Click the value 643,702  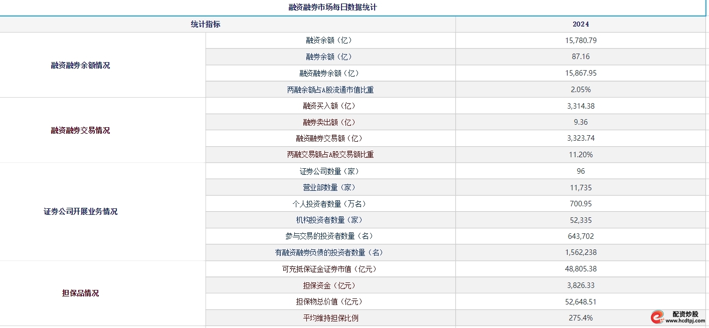point(581,236)
